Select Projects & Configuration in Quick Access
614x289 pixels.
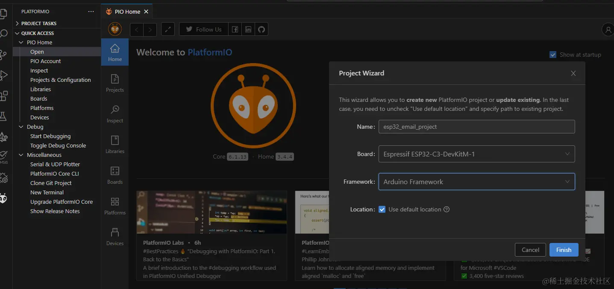(57, 80)
